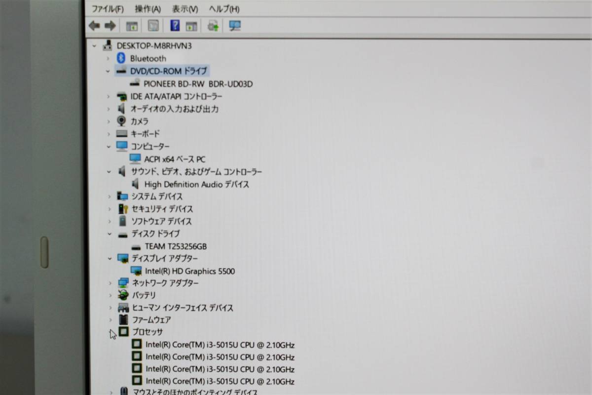Collapse the DESKTOP-M8RHVN3 root node
This screenshot has width=592, height=395.
(x=95, y=46)
